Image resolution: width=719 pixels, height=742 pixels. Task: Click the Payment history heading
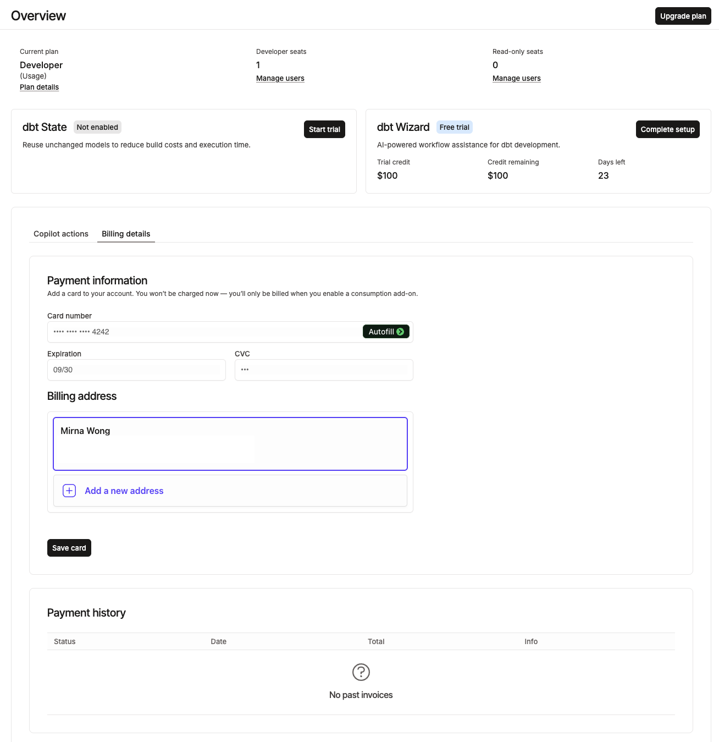coord(86,613)
